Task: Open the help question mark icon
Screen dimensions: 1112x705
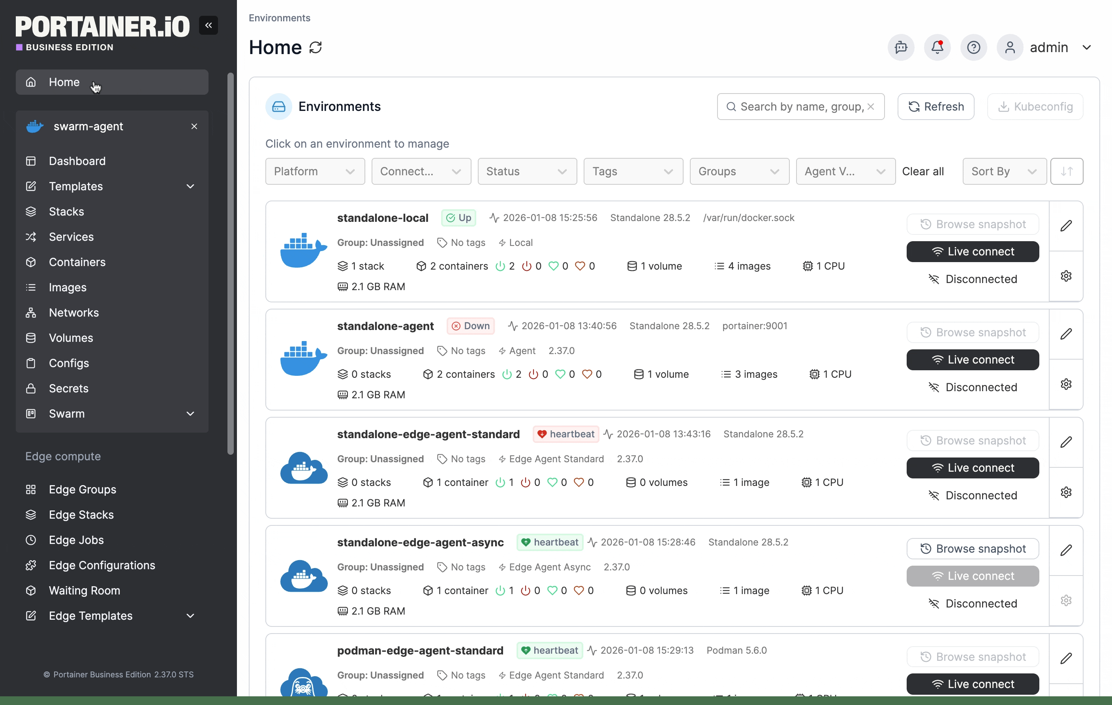Action: coord(973,47)
